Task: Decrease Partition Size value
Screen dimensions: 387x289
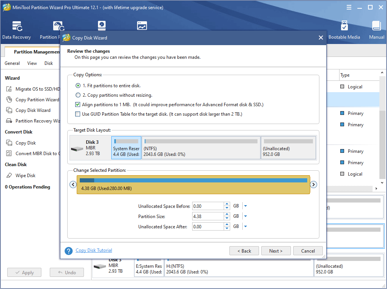Action: [x=227, y=218]
